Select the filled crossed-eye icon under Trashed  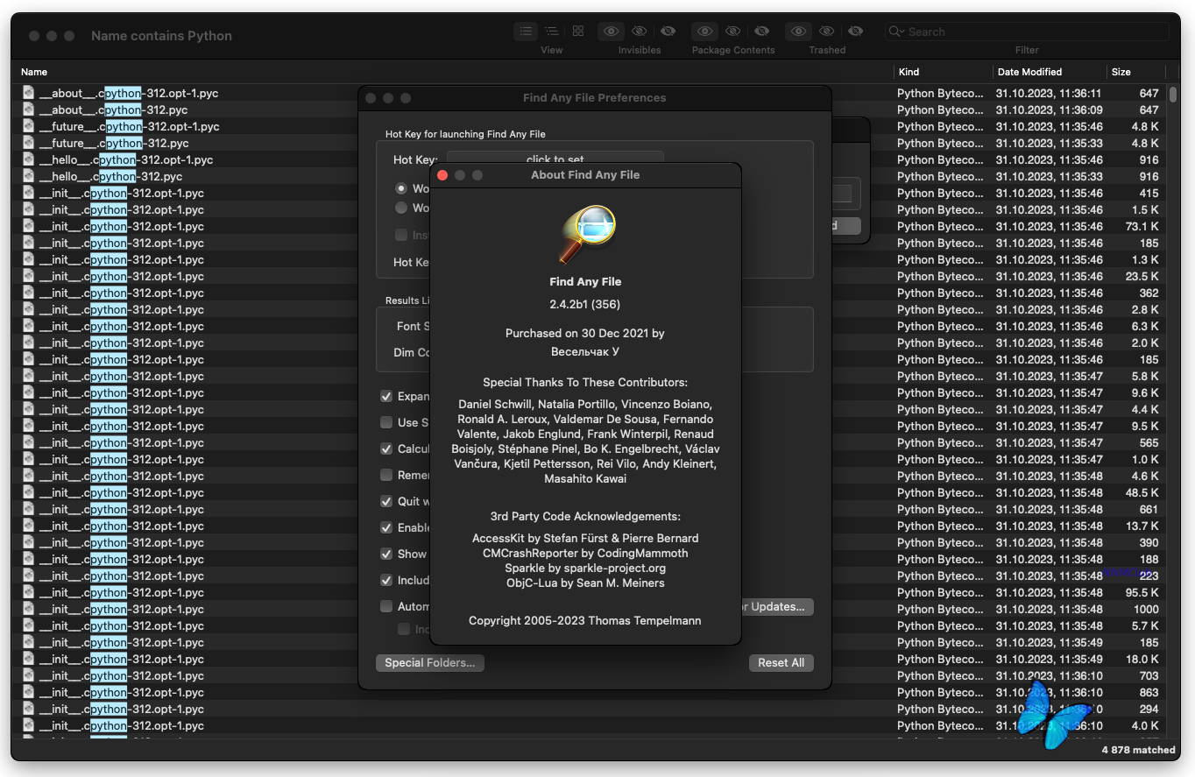[x=855, y=31]
